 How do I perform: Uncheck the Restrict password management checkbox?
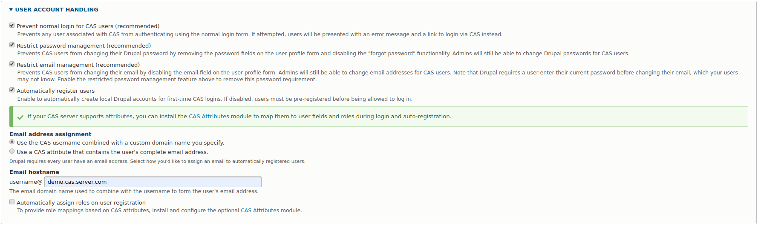pyautogui.click(x=12, y=45)
